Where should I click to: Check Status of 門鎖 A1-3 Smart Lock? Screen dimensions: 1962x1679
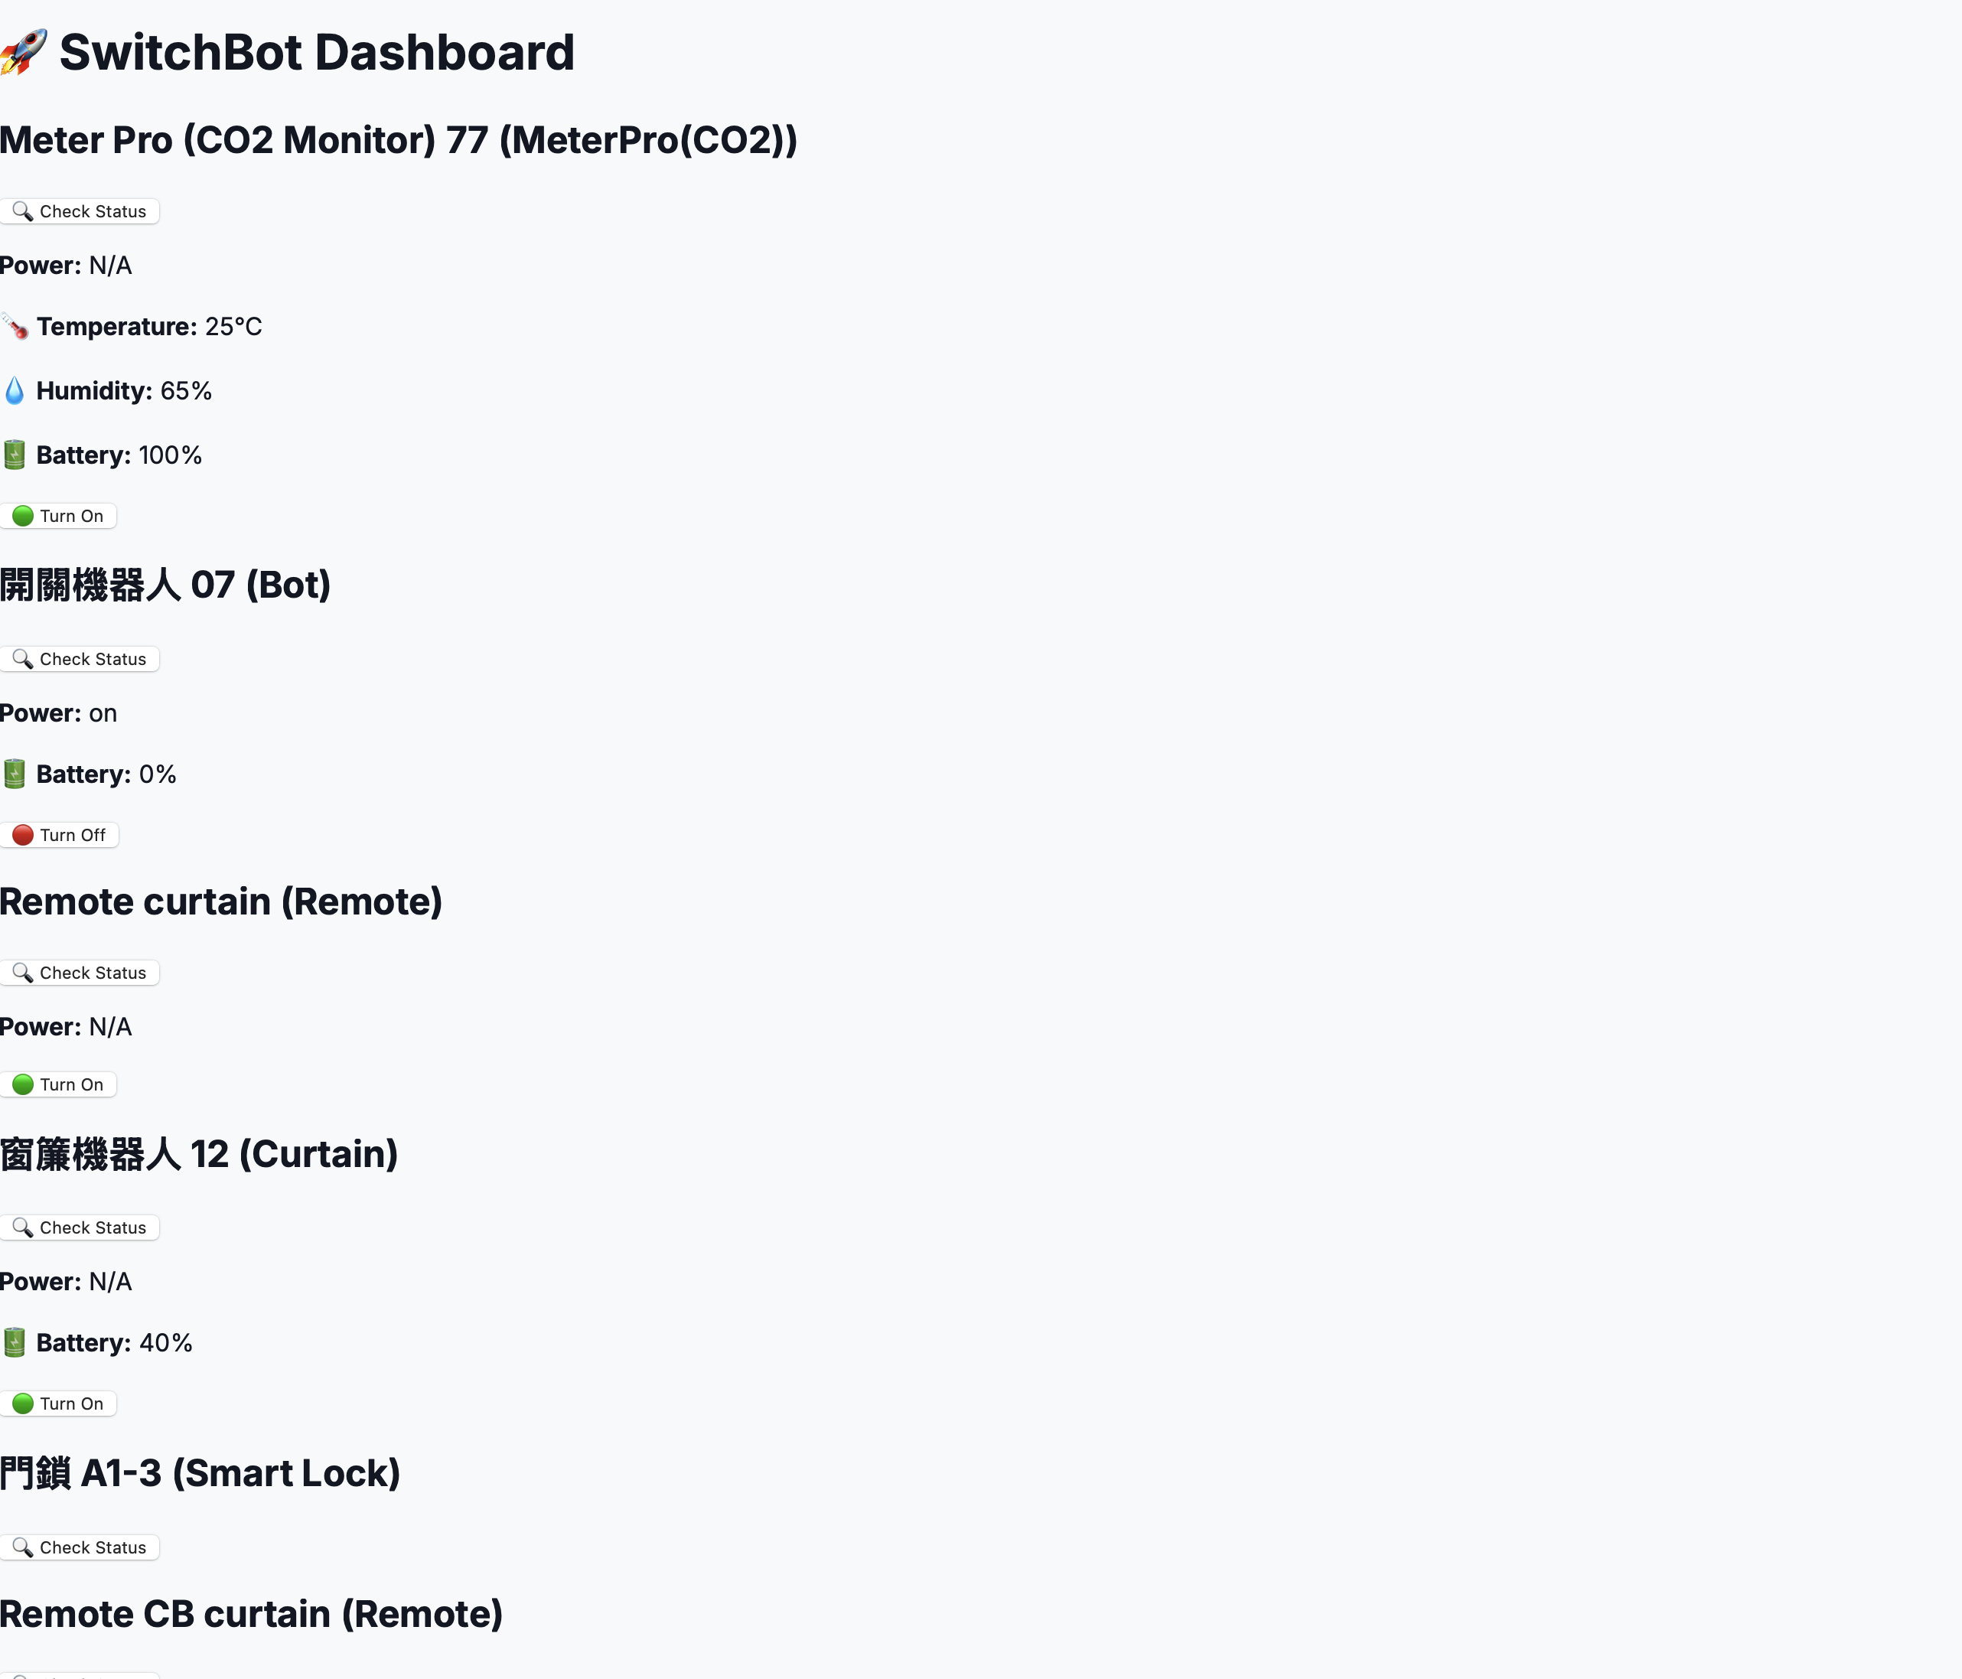(80, 1547)
